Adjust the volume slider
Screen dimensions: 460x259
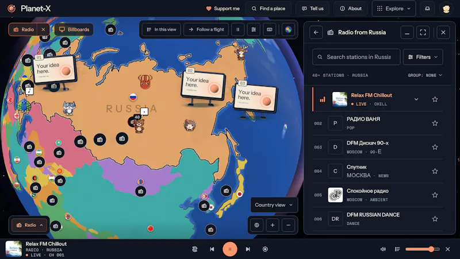point(423,249)
